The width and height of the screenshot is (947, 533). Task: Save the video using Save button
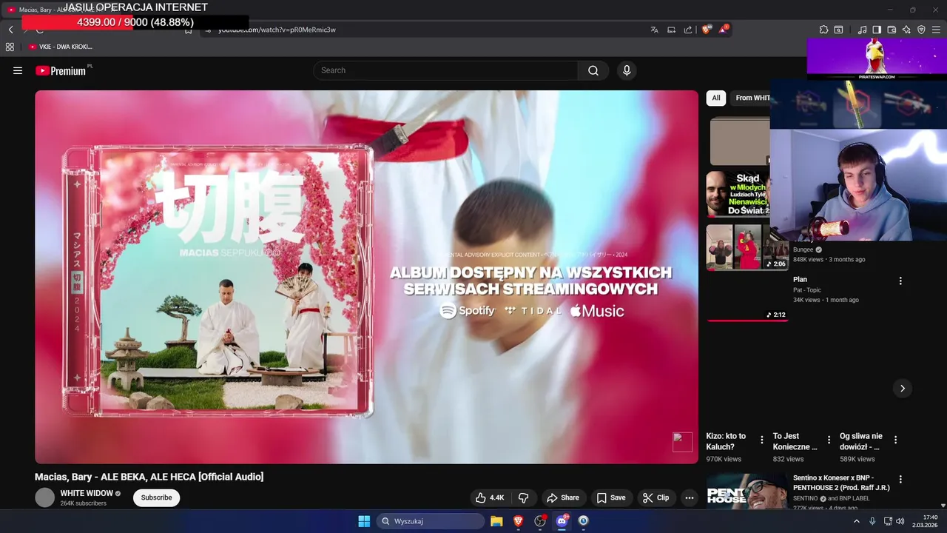[x=611, y=497]
